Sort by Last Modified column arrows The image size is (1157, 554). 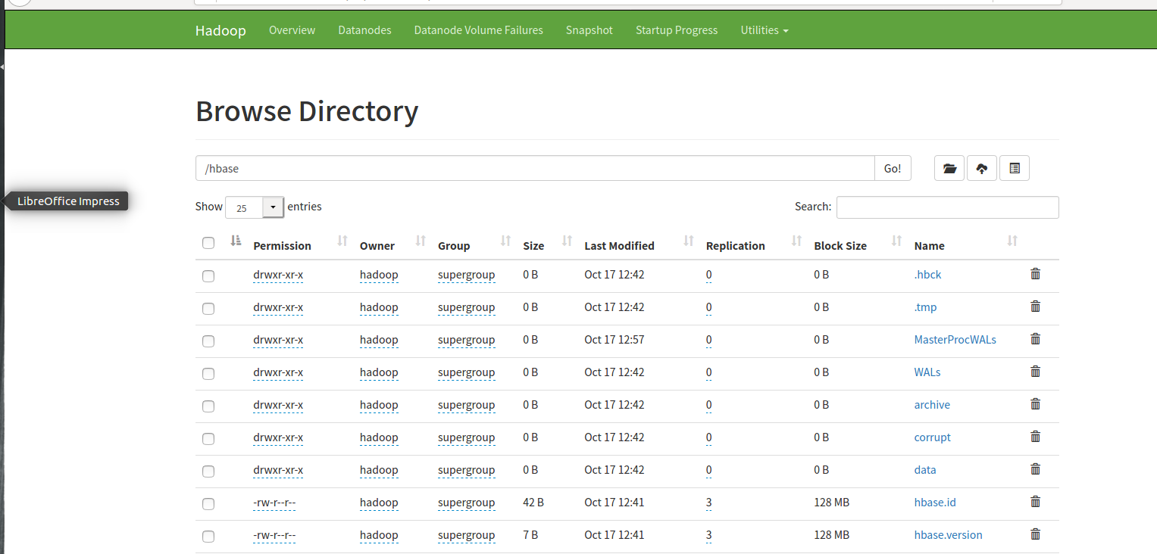(x=689, y=241)
